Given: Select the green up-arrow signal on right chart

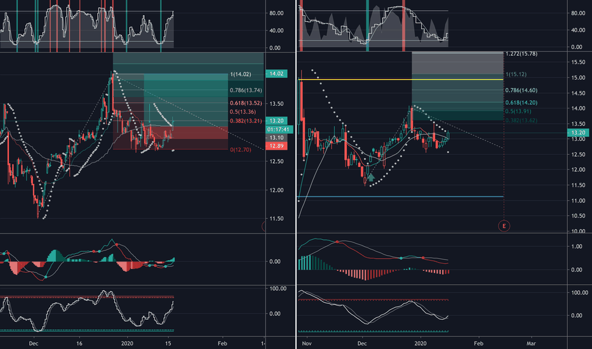Looking at the screenshot, I should coord(371,177).
